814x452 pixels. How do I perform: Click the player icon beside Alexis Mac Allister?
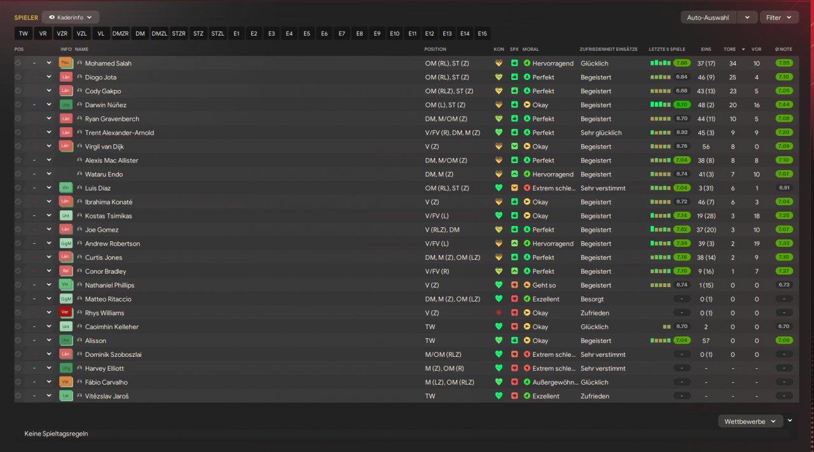(79, 160)
